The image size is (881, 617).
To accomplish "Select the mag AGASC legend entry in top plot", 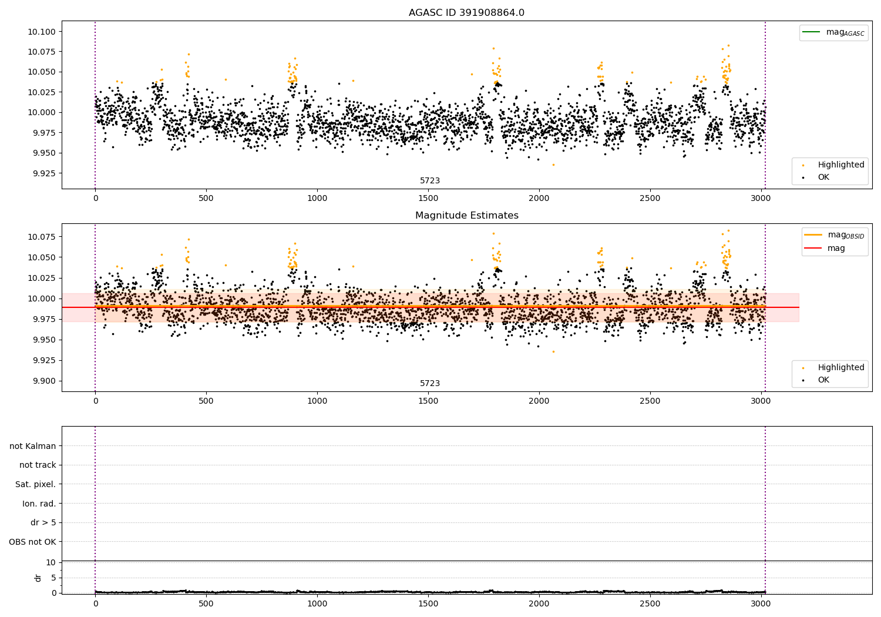I will click(833, 32).
